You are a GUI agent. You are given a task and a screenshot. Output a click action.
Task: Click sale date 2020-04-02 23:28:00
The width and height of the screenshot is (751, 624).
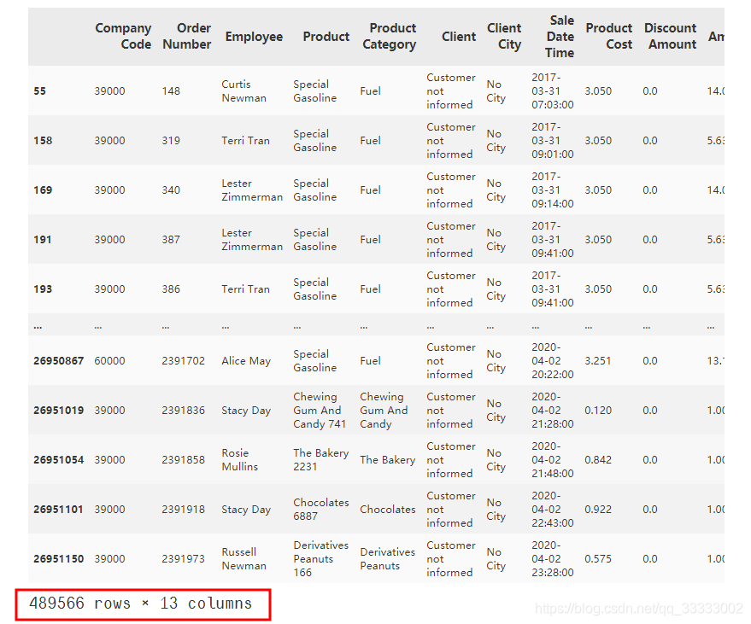click(x=552, y=559)
